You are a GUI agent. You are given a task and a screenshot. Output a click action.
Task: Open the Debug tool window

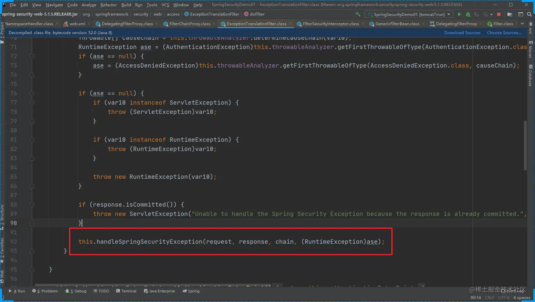coord(76,291)
